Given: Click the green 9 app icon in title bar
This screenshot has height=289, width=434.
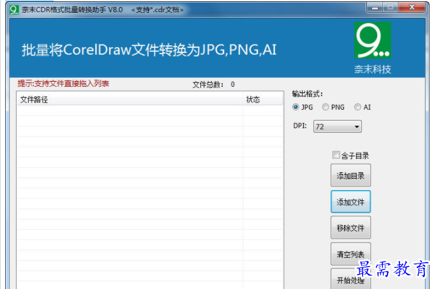Looking at the screenshot, I should [14, 10].
